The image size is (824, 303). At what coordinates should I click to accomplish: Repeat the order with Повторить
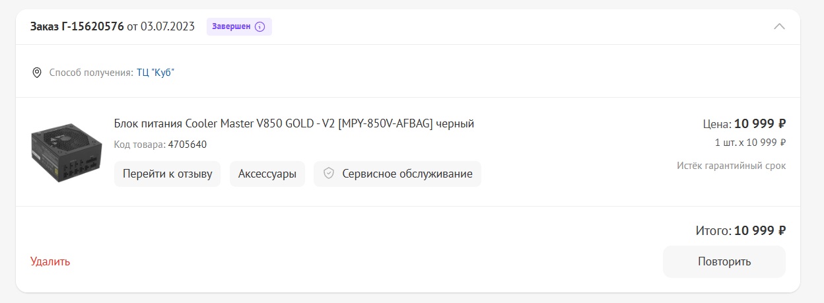click(x=724, y=261)
